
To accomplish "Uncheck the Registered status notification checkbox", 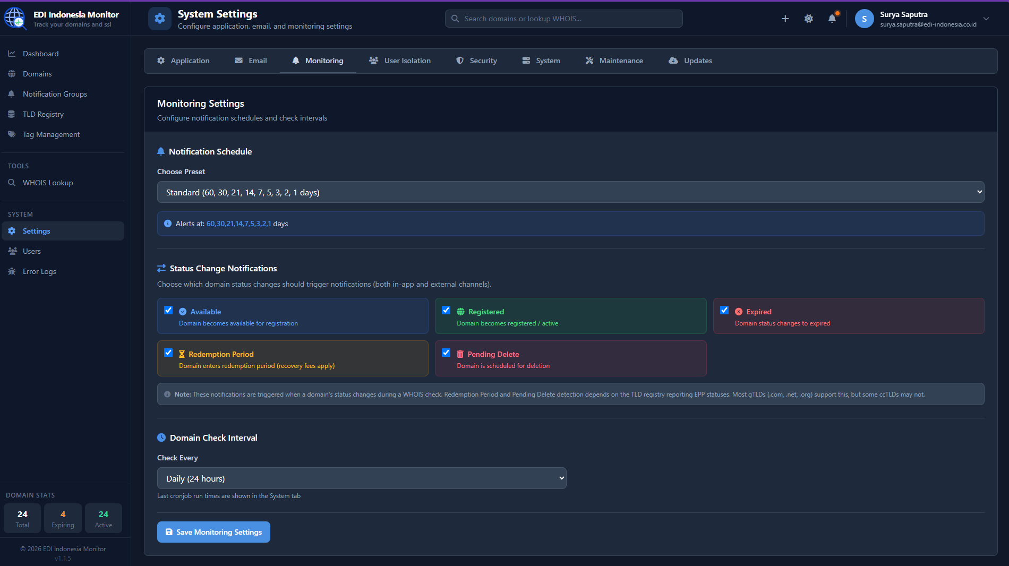I will point(446,310).
